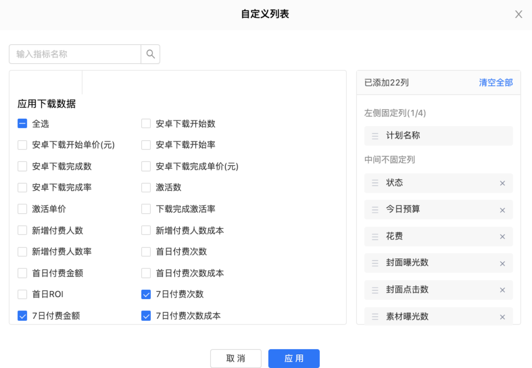Click the 应用 button
Image resolution: width=532 pixels, height=368 pixels.
pos(293,358)
